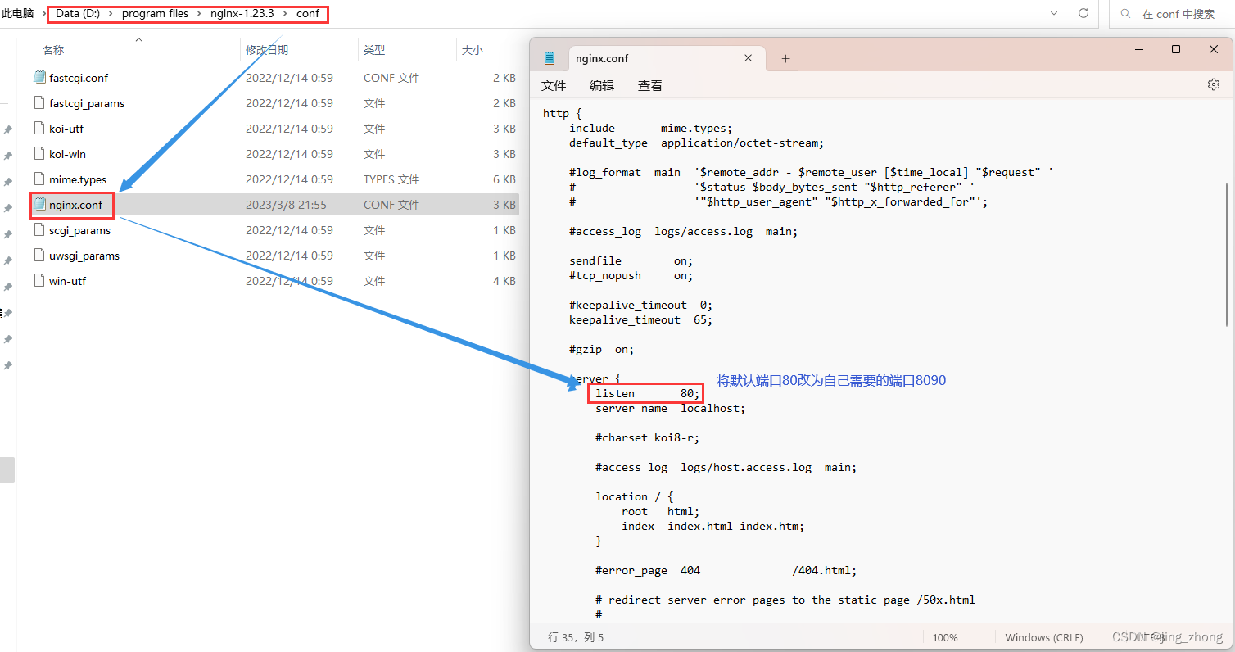
Task: Click the refresh button in Explorer address bar
Action: pyautogui.click(x=1083, y=14)
